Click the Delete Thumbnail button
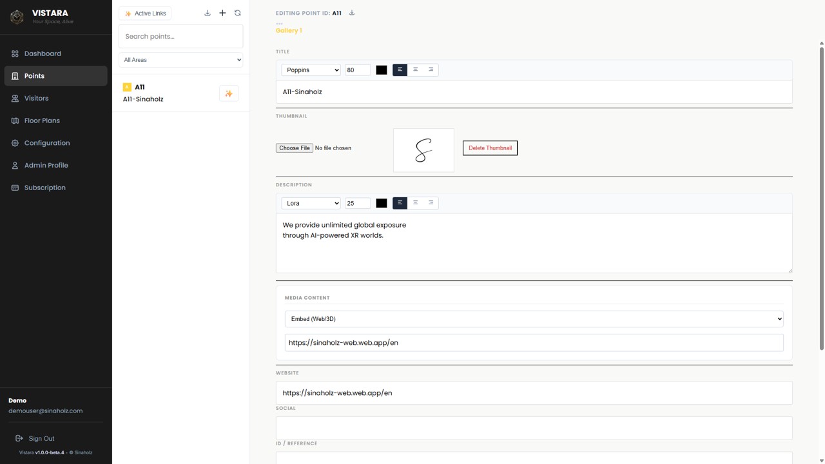 (x=490, y=148)
